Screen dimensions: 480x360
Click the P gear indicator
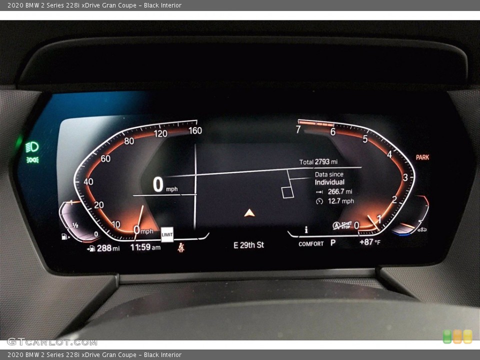click(333, 243)
